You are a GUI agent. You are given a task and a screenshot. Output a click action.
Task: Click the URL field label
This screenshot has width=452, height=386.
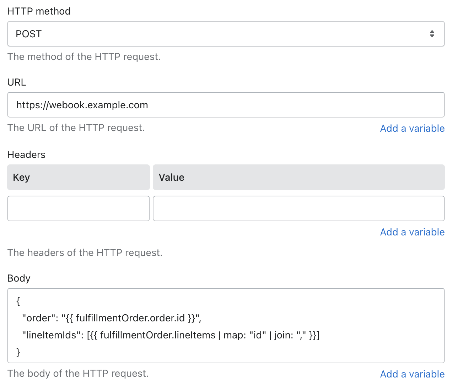(17, 82)
